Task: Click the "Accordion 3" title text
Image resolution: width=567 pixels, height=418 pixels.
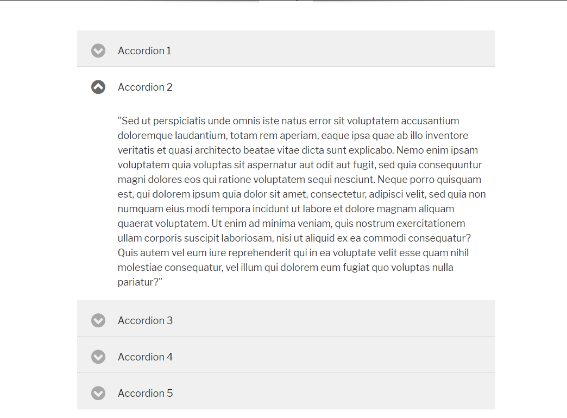Action: coord(145,320)
